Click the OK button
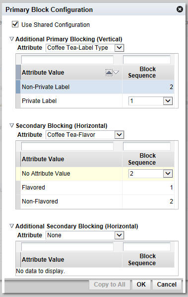This screenshot has width=188, height=297. pos(141,285)
